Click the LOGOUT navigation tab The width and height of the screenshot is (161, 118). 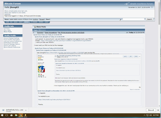pyautogui.click(x=47, y=22)
